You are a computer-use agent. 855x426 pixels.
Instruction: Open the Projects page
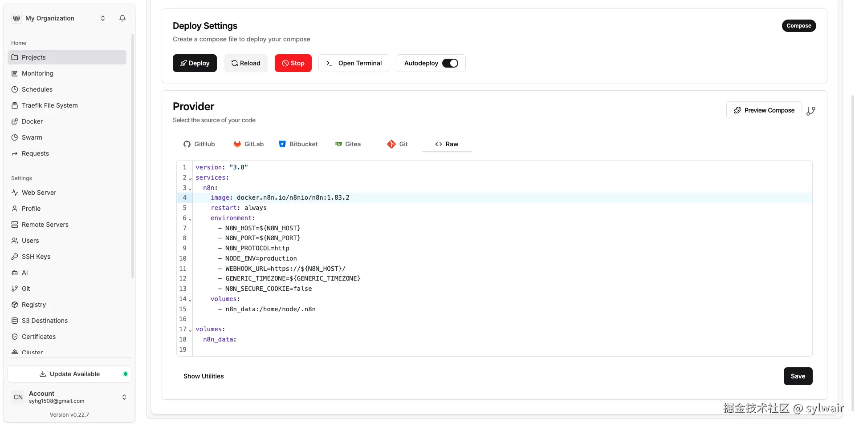67,57
